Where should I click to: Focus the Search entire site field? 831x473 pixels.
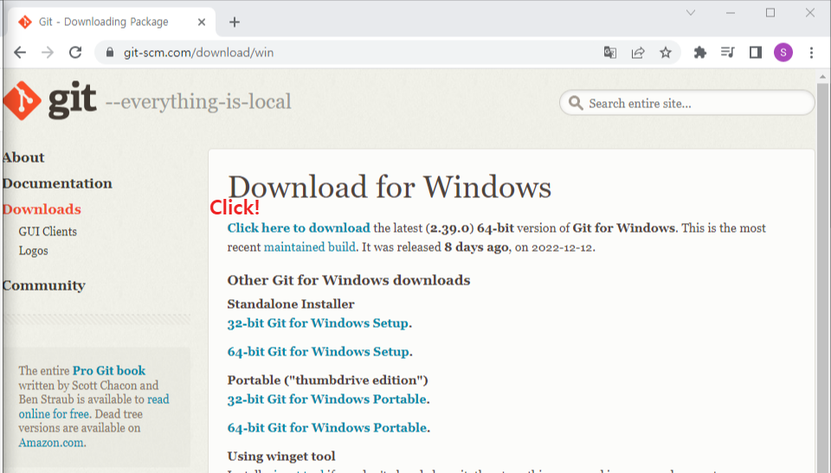pyautogui.click(x=686, y=103)
